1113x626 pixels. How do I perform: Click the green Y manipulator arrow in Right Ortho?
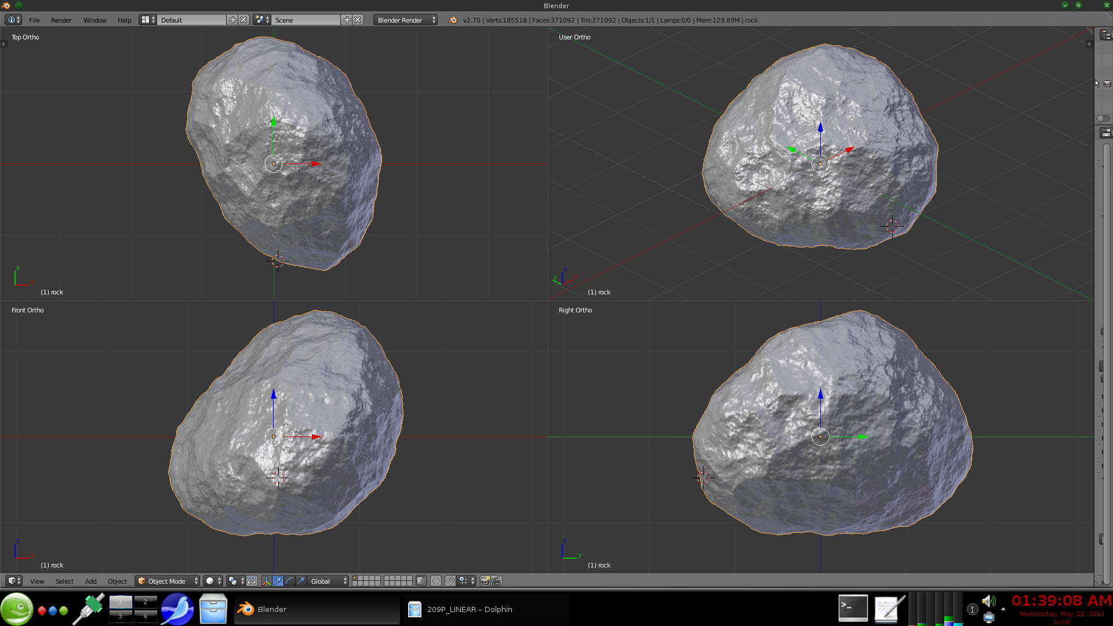863,437
